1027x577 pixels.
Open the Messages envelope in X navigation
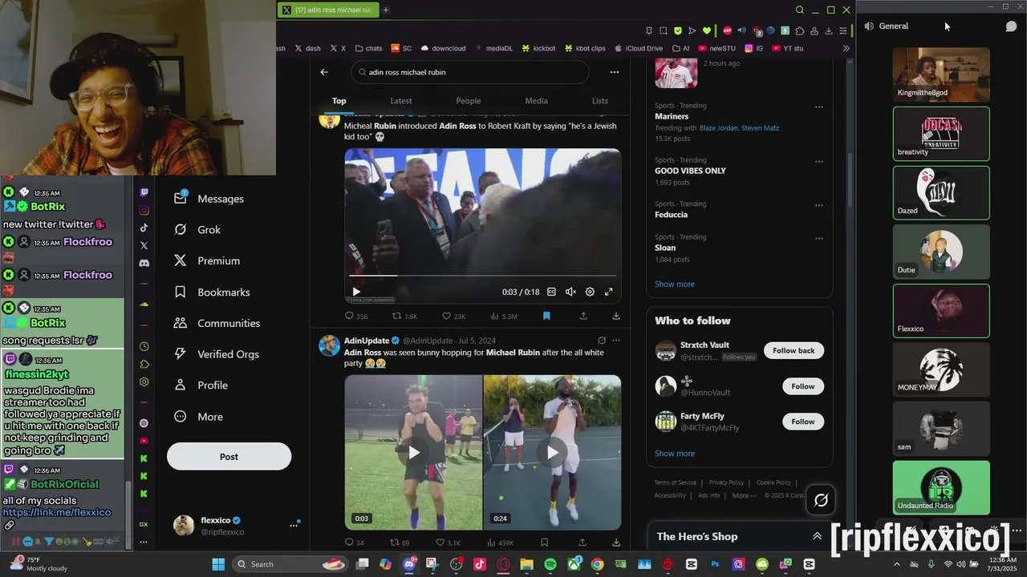tap(181, 198)
